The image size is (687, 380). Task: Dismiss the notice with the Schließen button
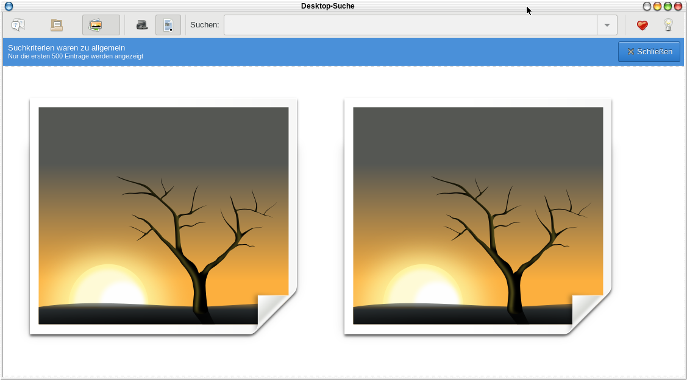(x=649, y=52)
